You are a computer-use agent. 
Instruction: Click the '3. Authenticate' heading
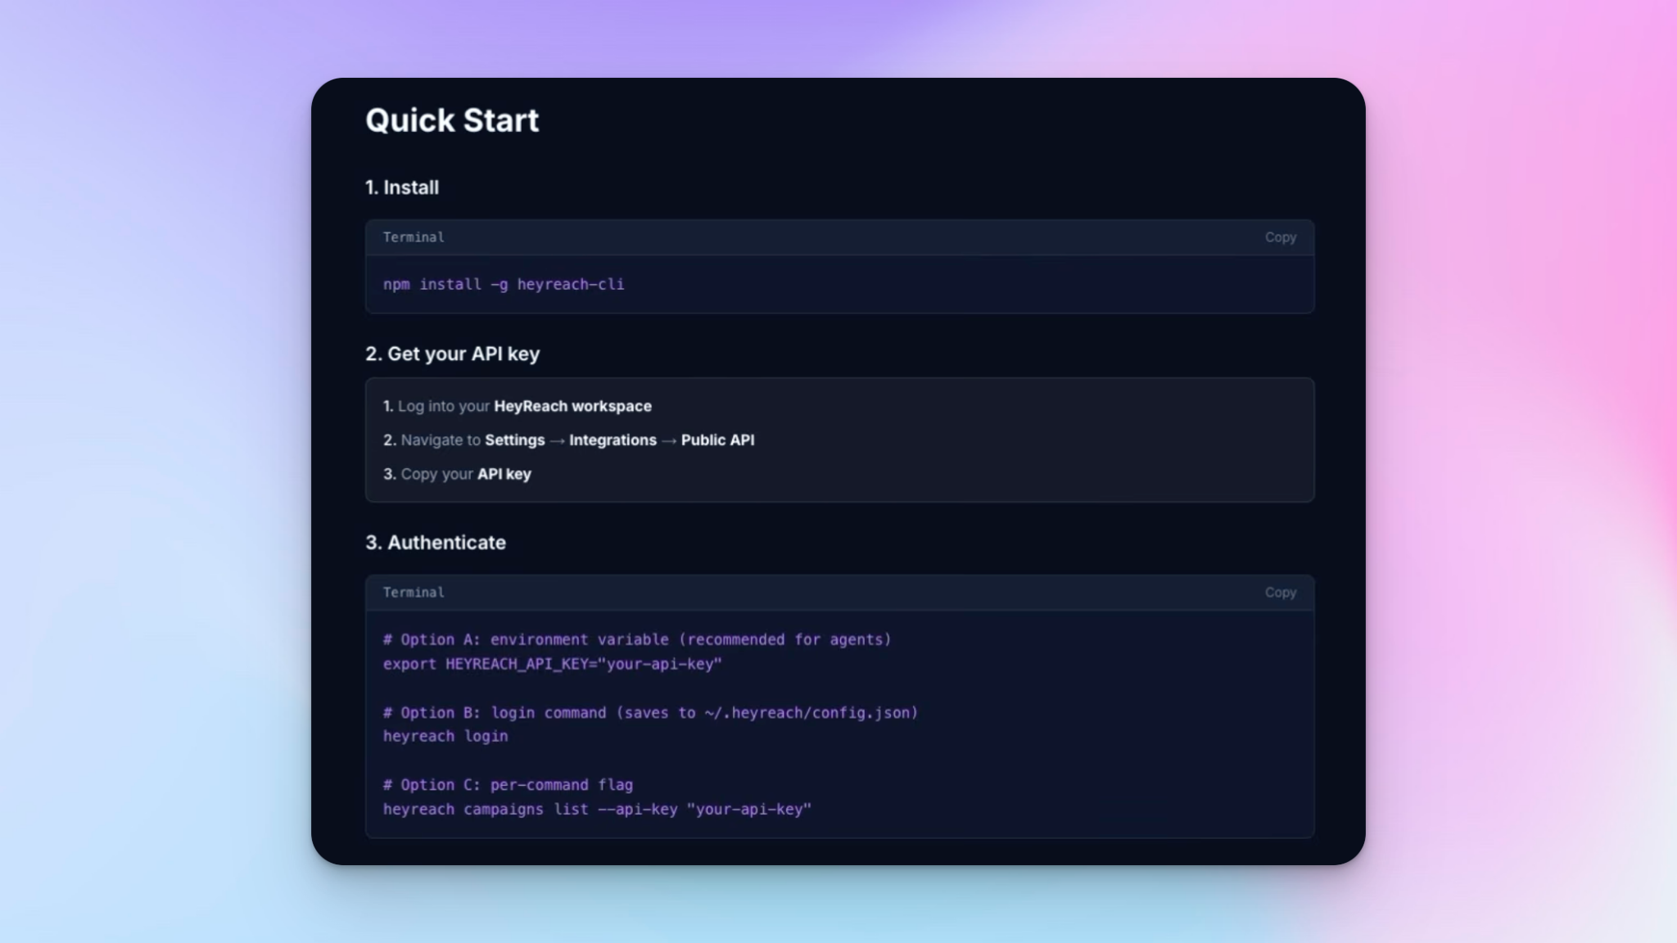pos(436,543)
